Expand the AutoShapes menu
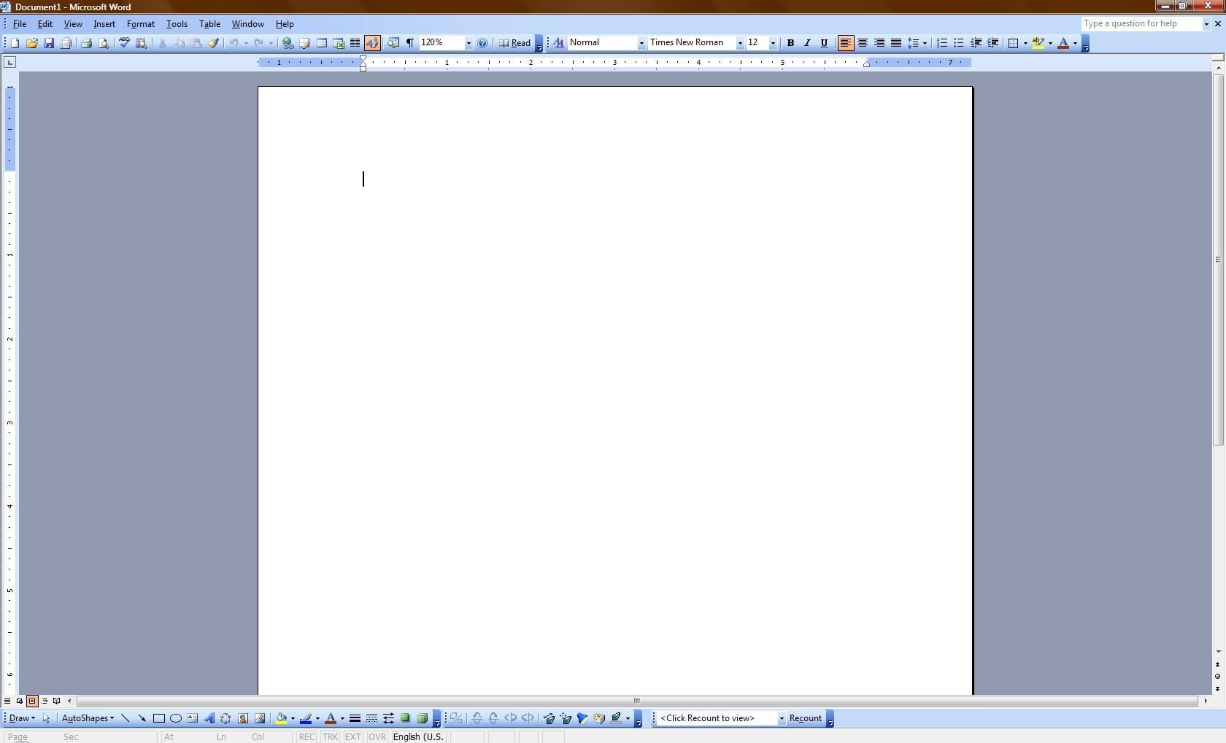This screenshot has height=743, width=1226. pos(88,718)
